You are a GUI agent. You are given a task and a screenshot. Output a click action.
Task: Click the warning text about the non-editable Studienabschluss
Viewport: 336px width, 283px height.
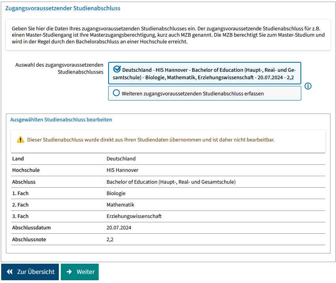point(150,140)
